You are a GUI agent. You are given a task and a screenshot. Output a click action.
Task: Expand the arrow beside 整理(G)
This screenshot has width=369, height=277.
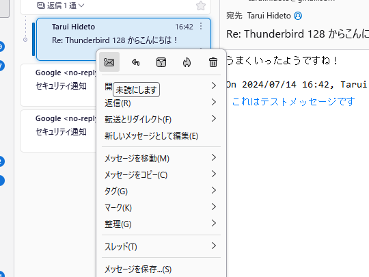(214, 223)
